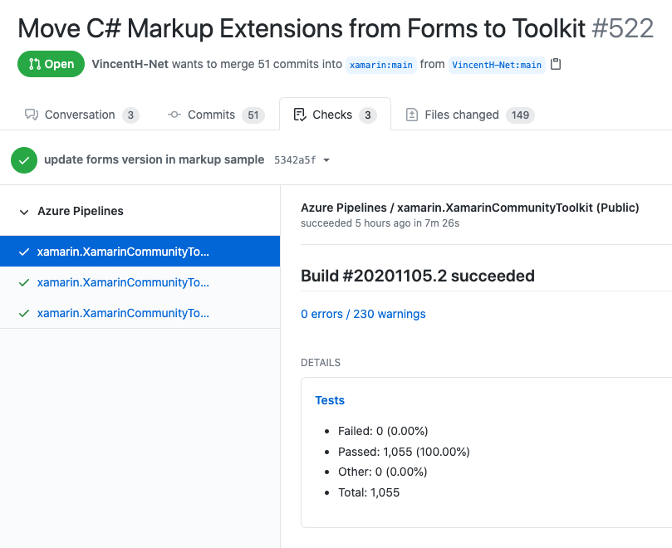Click the VincentH-Net:main head branch label
This screenshot has height=548, width=672.
497,65
